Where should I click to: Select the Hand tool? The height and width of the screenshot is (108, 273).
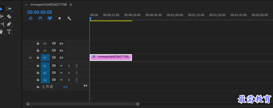point(1,32)
